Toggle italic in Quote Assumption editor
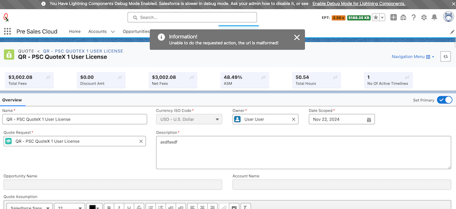The image size is (456, 209). 119,207
